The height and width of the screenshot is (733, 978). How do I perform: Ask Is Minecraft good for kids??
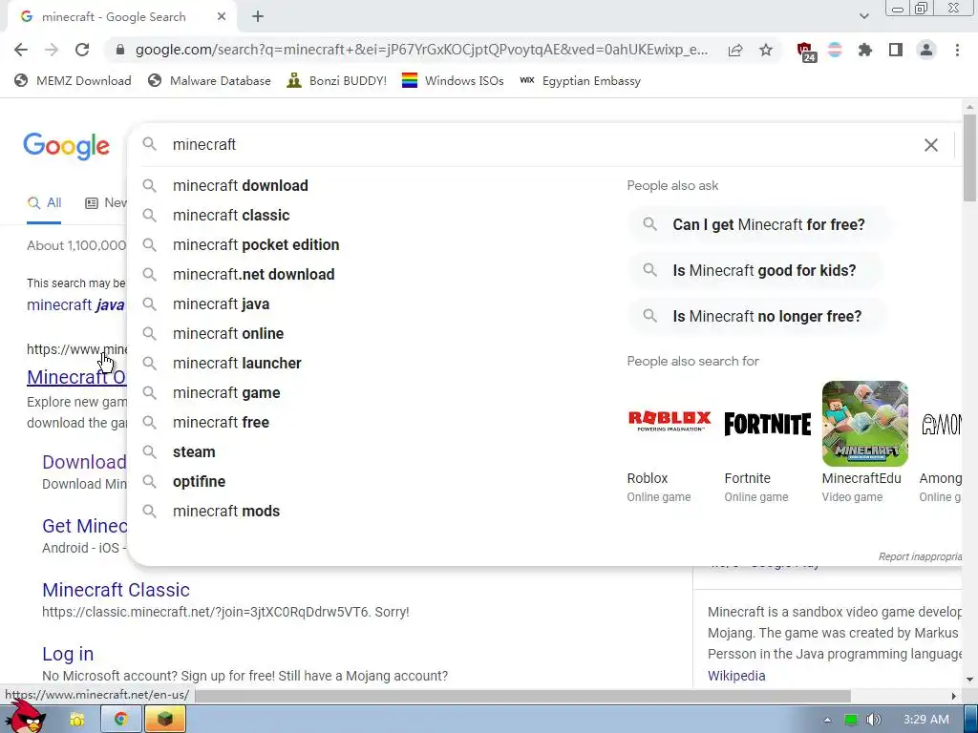click(x=755, y=270)
